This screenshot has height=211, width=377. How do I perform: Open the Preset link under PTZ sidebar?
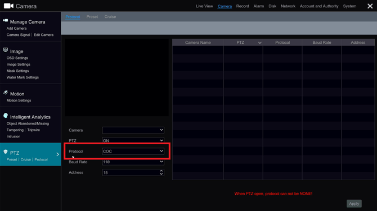pyautogui.click(x=12, y=159)
